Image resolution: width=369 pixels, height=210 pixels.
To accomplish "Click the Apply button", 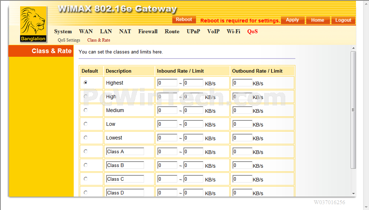I will pyautogui.click(x=292, y=20).
